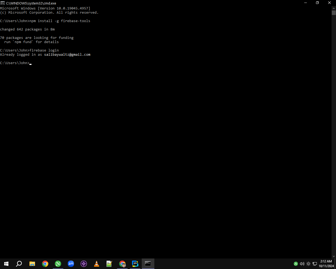Screen dimensions: 336x269
Task: Open the taskbar Search icon
Action: click(x=19, y=264)
